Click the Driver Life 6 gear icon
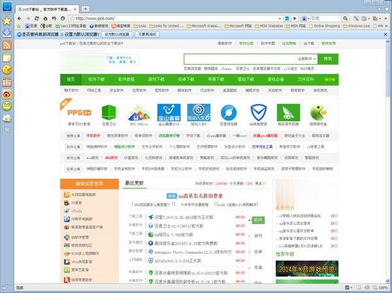This screenshot has width=392, height=293. pos(199,112)
